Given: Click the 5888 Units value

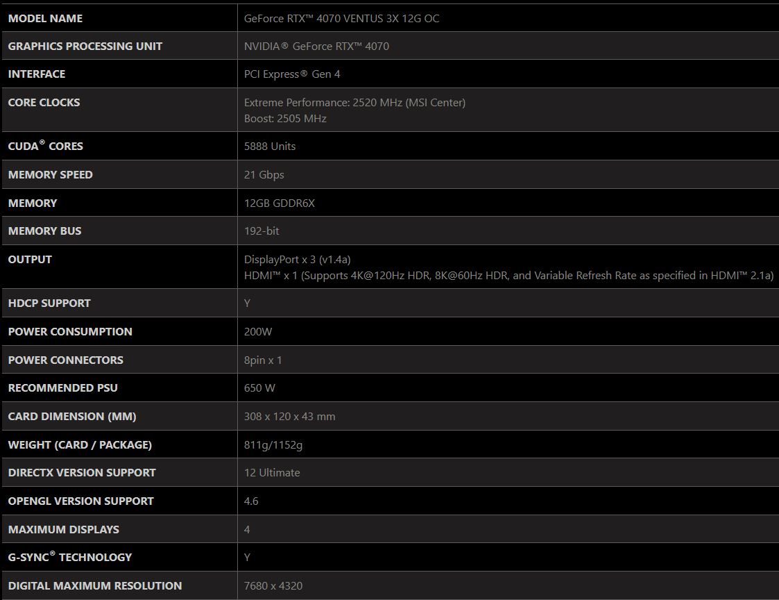Looking at the screenshot, I should (x=270, y=147).
